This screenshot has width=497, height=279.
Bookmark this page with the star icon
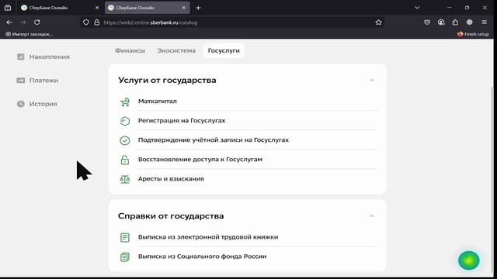(x=378, y=22)
